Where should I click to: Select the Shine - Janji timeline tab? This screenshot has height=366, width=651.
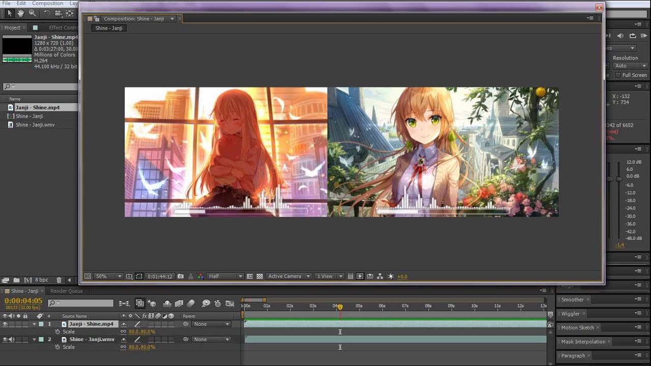(24, 291)
